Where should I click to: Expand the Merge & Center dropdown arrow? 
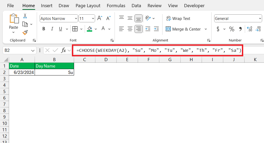pos(206,29)
